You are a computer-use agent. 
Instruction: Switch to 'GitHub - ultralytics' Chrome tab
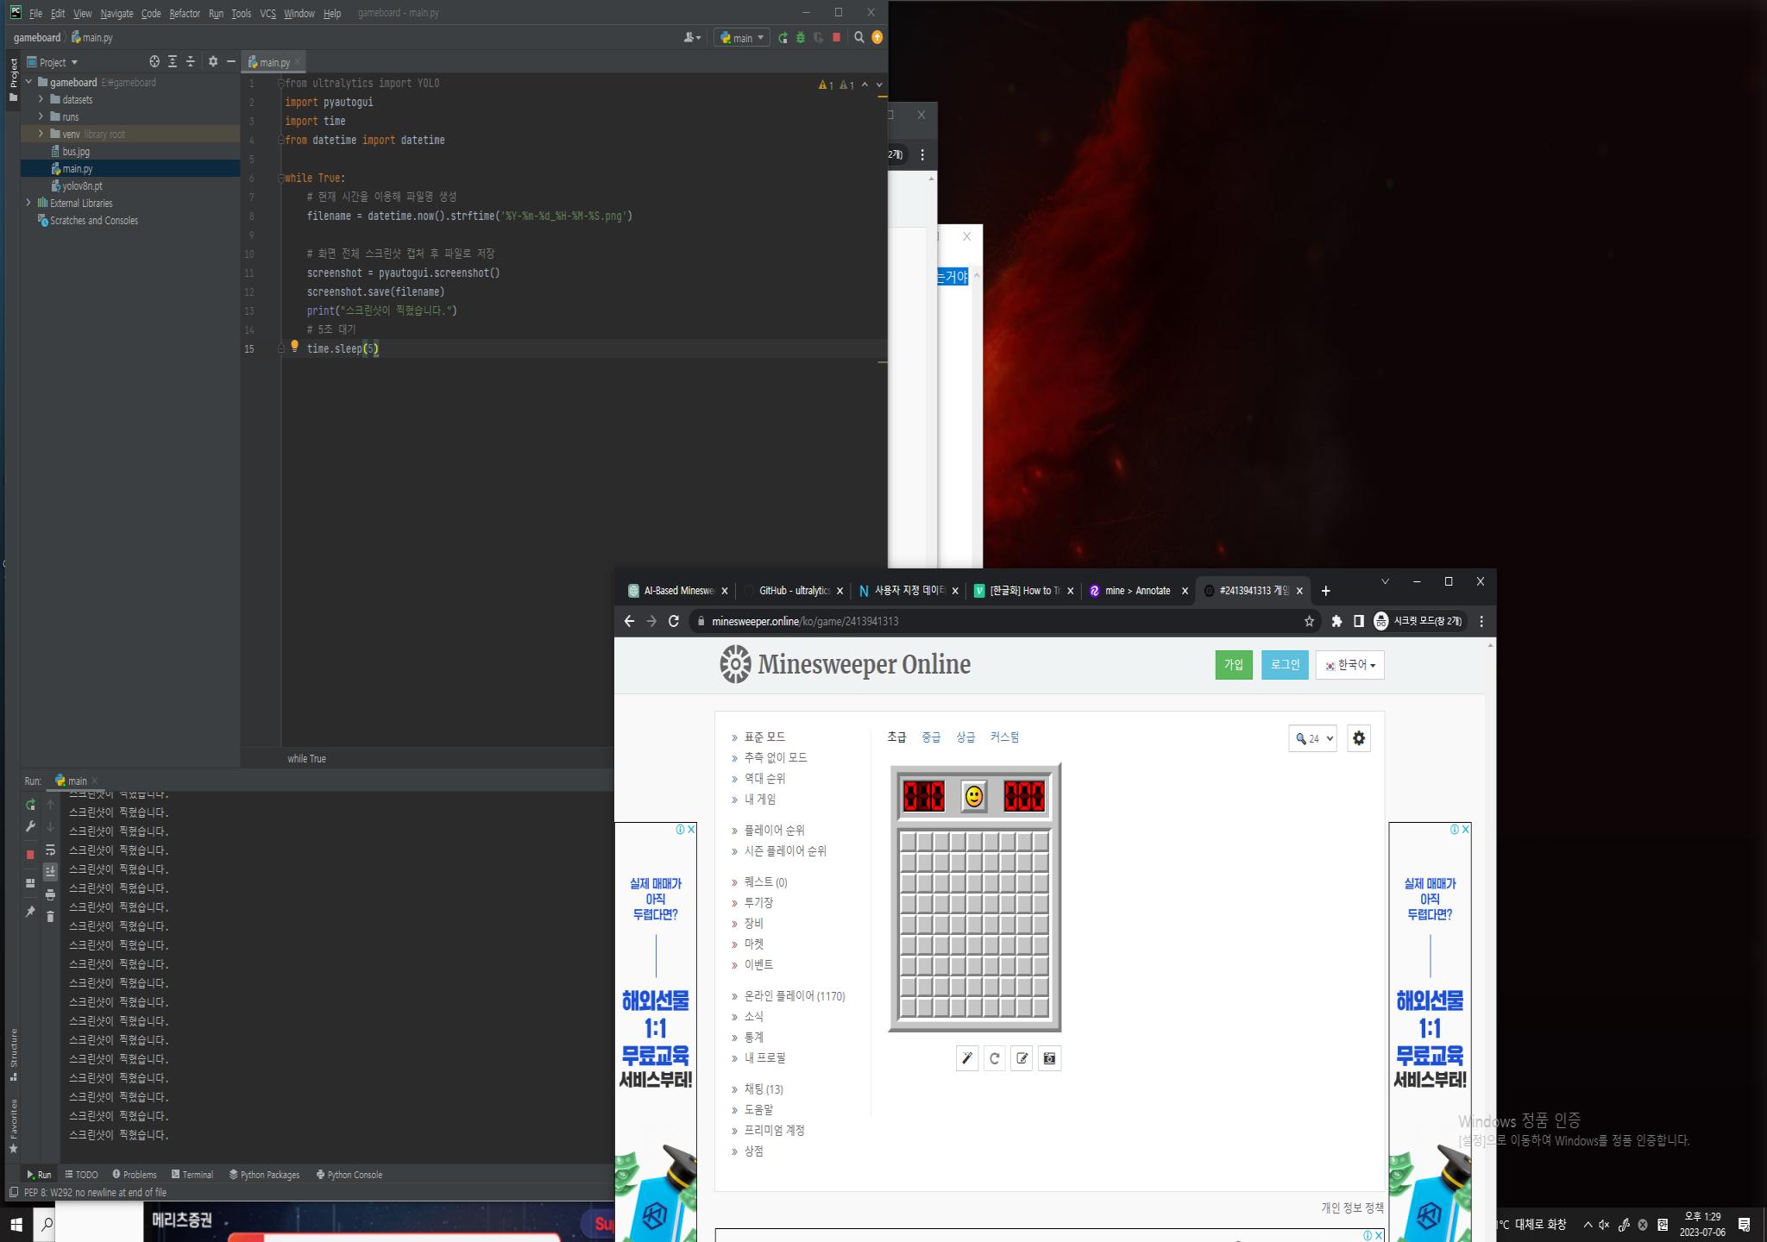(793, 591)
